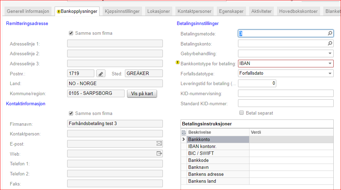Open the Kjøpsinnstillinger tab
Viewport: 341px width, 190px height.
pyautogui.click(x=122, y=11)
